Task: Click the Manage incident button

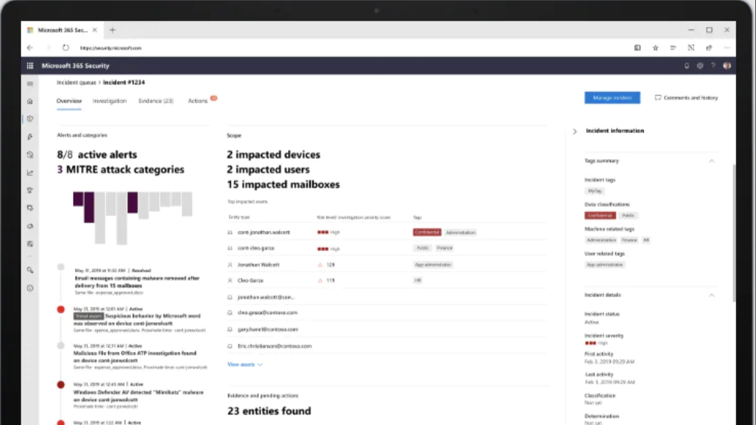Action: pyautogui.click(x=612, y=98)
